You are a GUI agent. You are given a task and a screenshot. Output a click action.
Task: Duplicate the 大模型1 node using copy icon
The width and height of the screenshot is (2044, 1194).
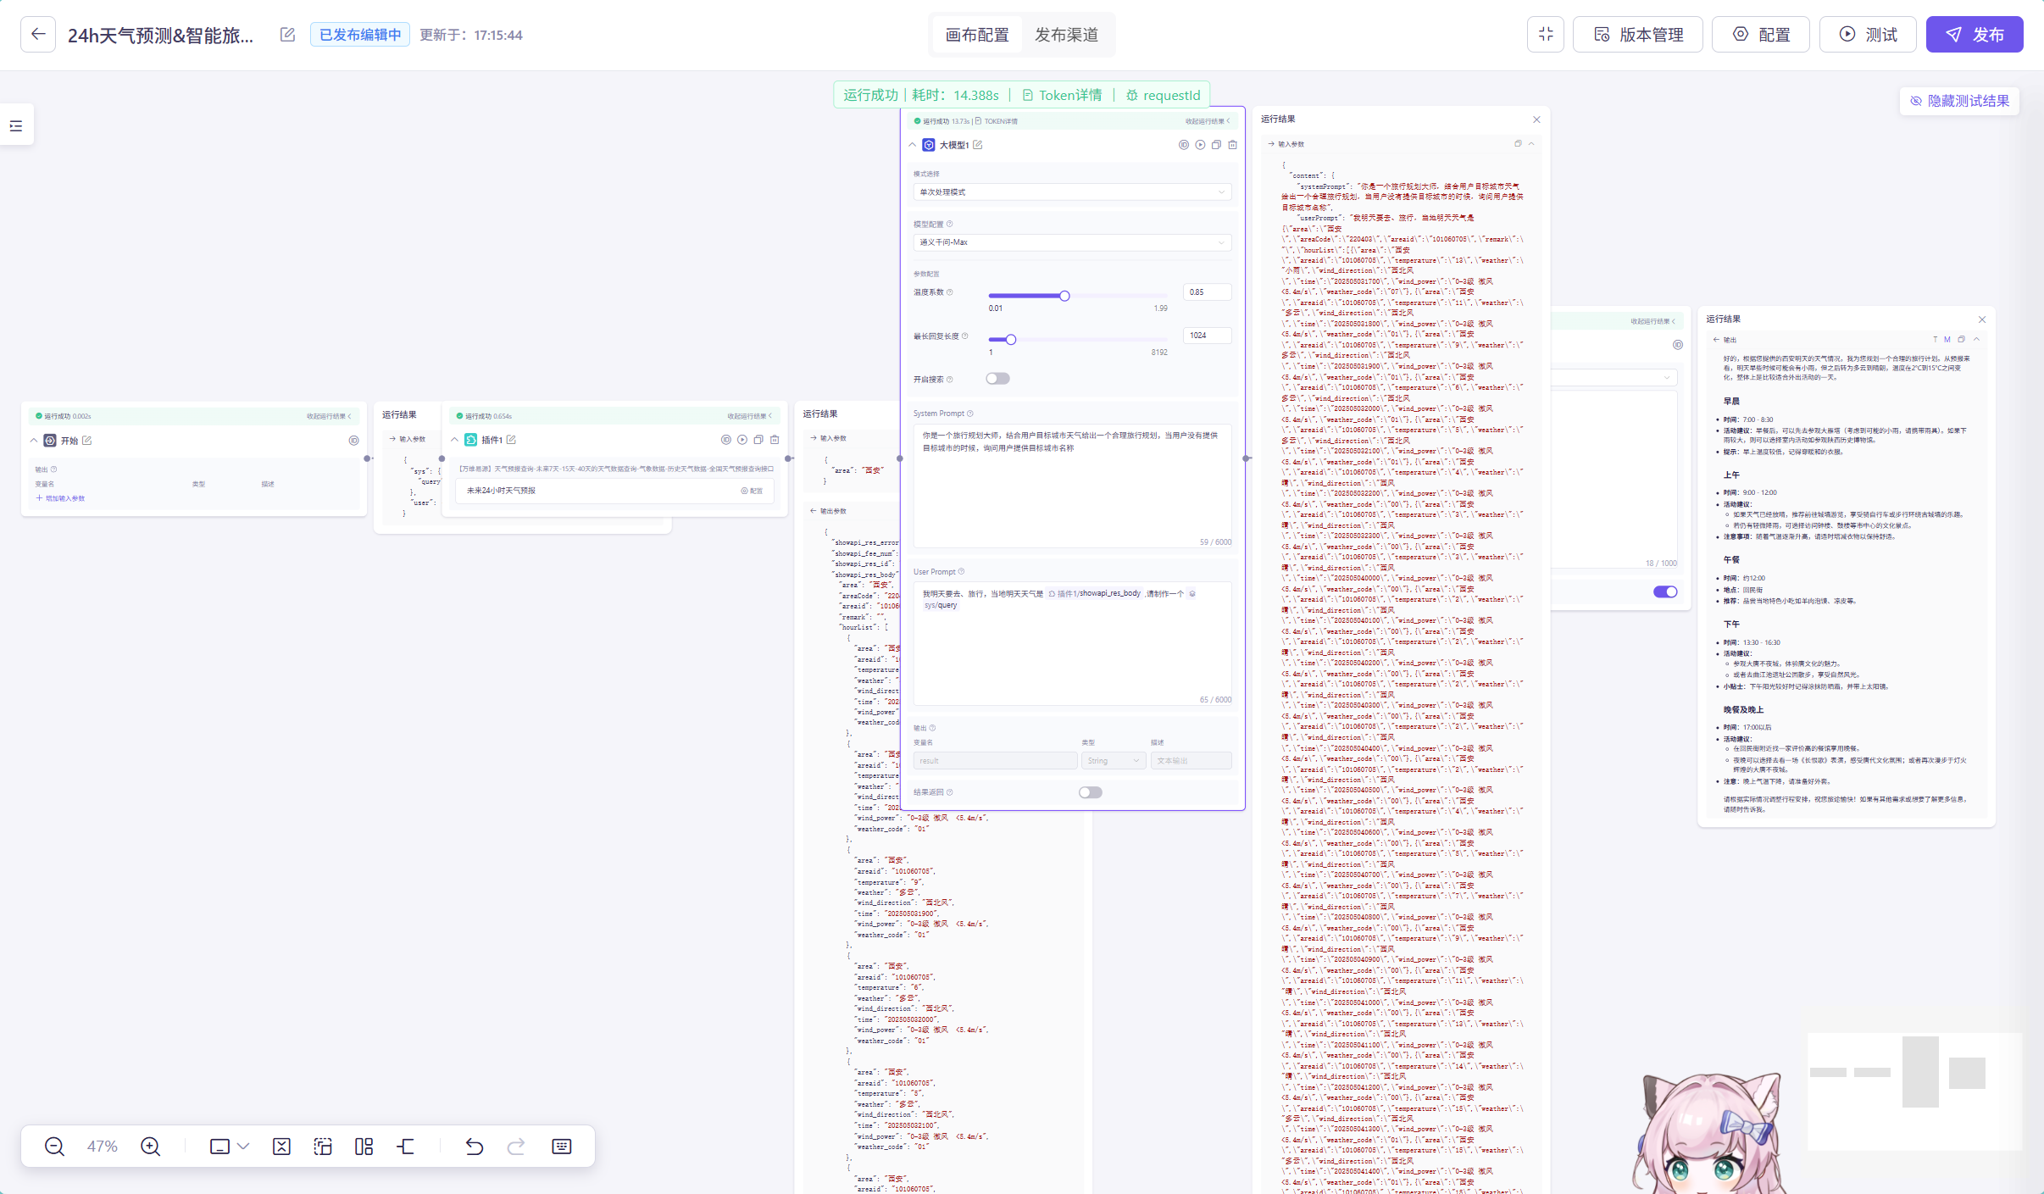[x=1216, y=145]
